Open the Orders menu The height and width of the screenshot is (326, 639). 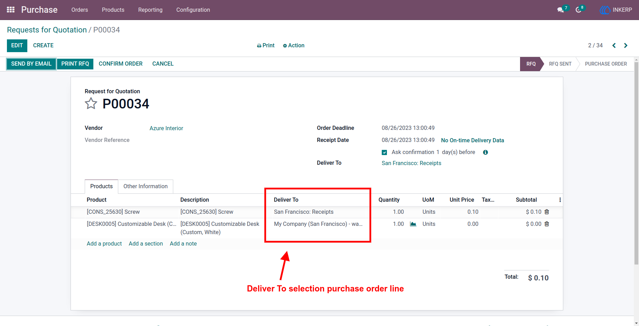point(80,10)
